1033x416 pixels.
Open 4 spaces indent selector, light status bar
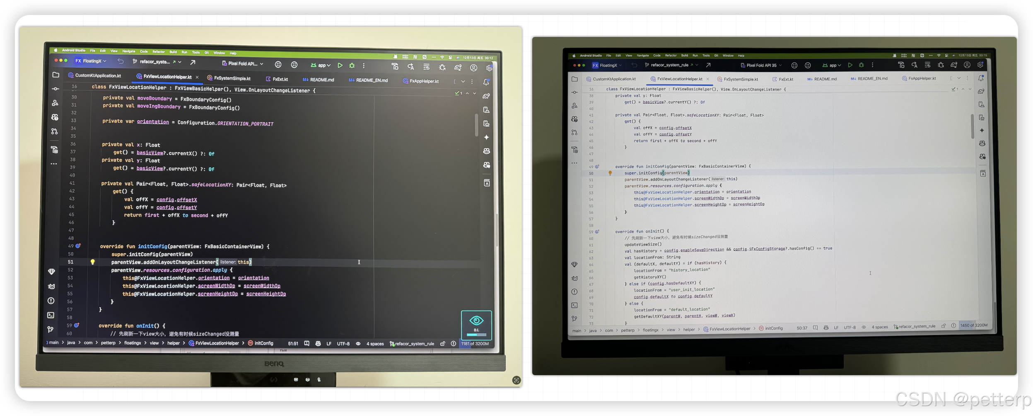pos(880,327)
